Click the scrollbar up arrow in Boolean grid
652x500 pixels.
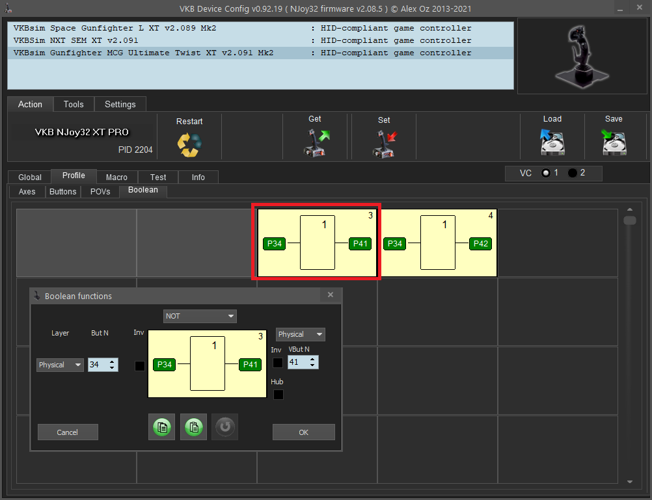[629, 209]
